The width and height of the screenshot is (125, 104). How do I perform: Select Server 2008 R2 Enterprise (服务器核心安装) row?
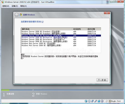click(x=61, y=38)
